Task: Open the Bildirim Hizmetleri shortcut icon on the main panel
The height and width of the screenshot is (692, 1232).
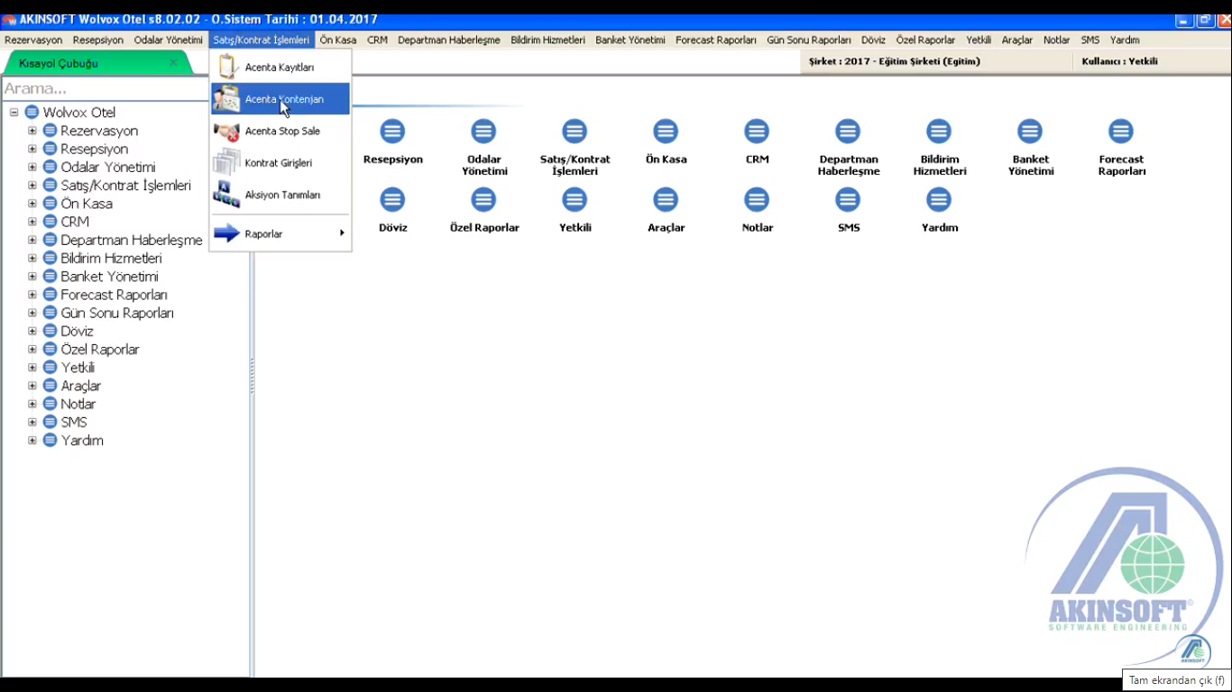Action: 939,132
